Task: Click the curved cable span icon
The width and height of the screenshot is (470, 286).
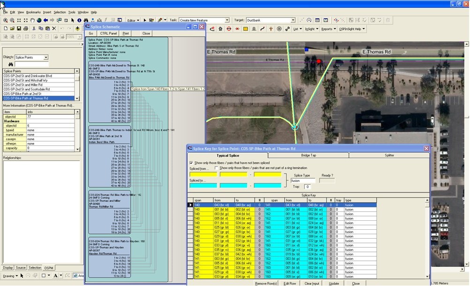Action: 262,29
